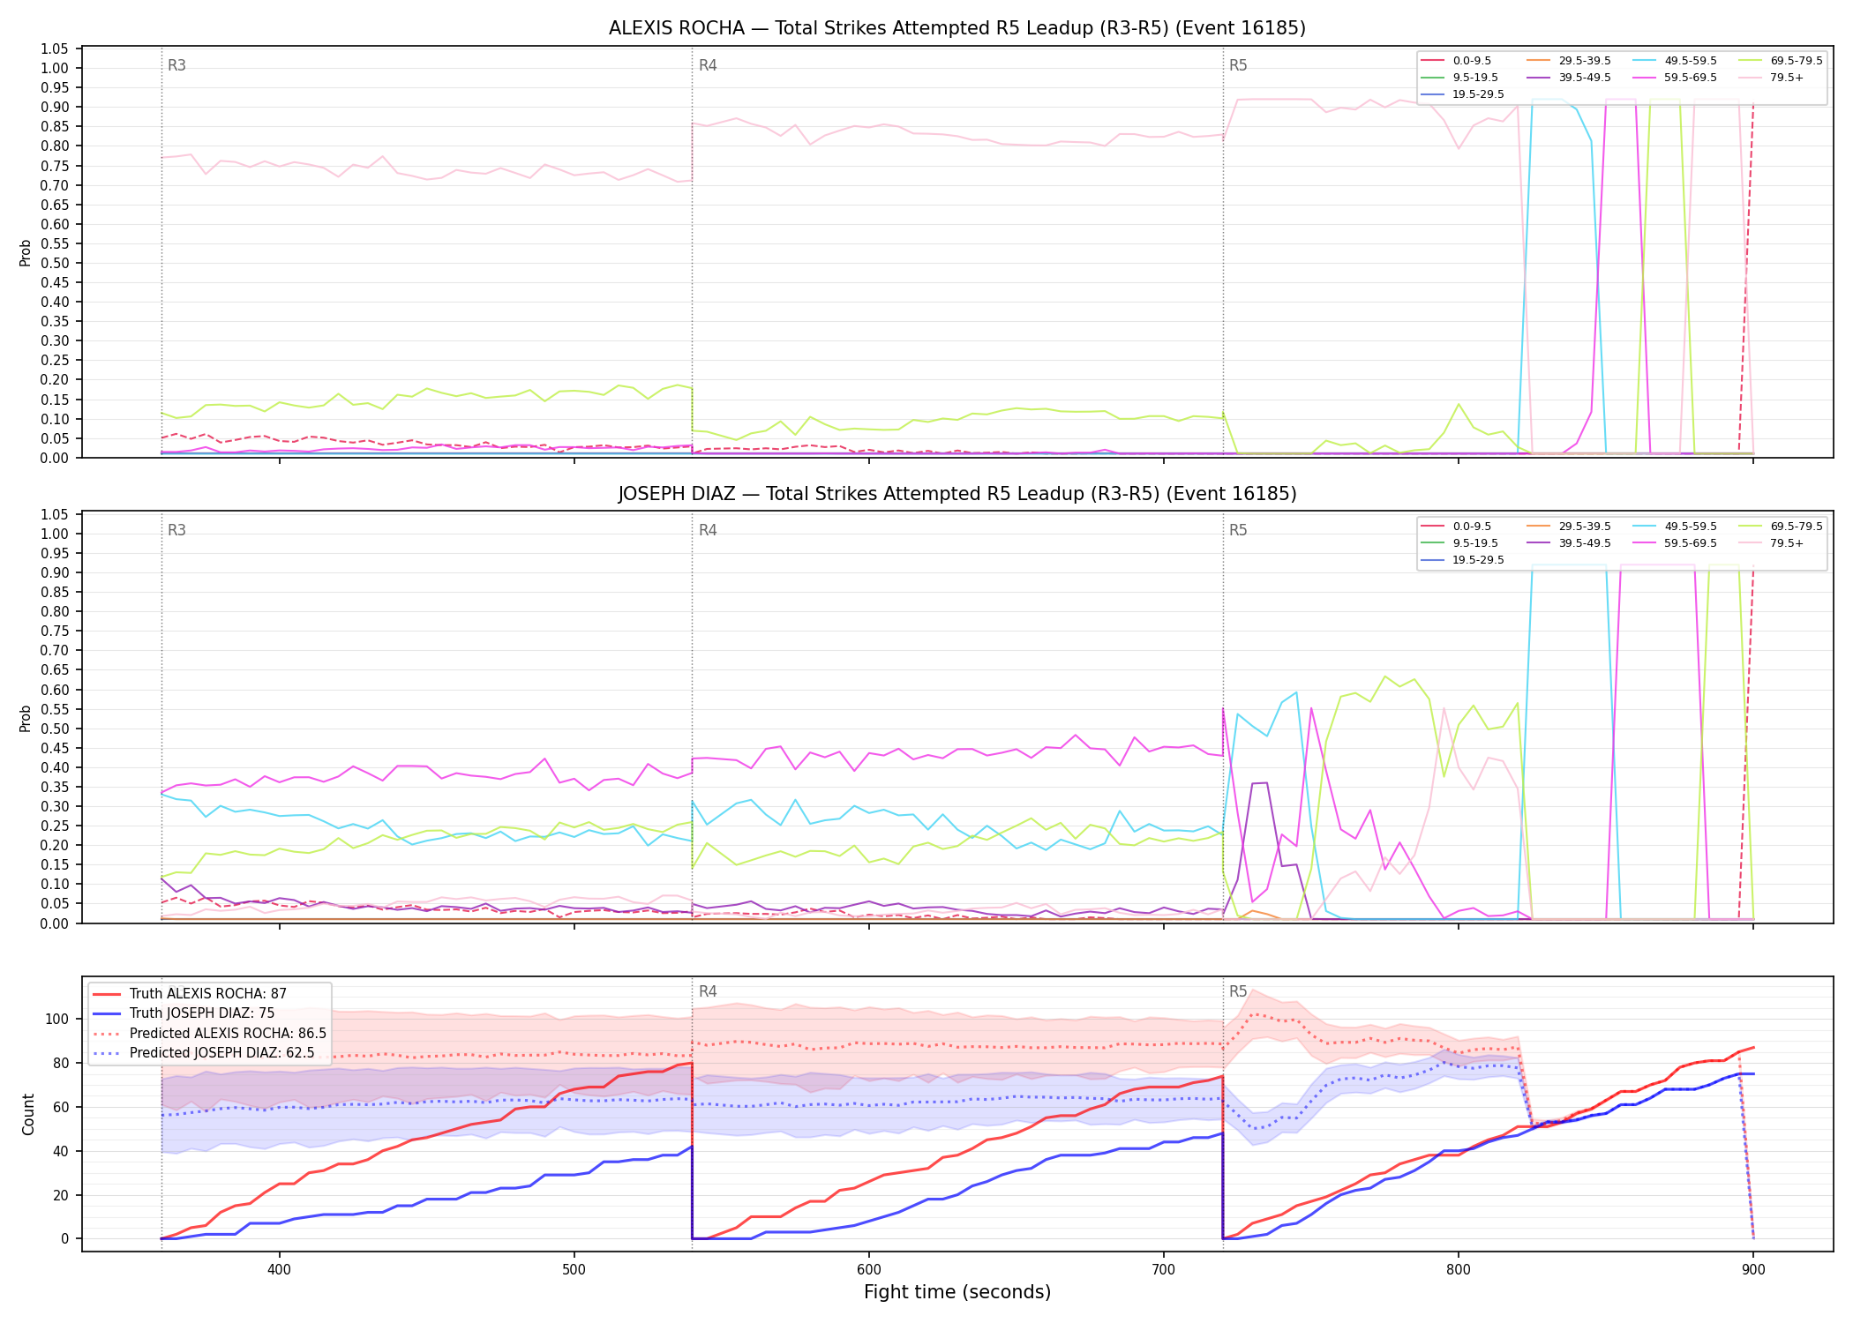Viewport: 1853px width, 1323px height.
Task: Click 0.50 tick in JOSEPH DIAZ chart
Action: [x=55, y=729]
